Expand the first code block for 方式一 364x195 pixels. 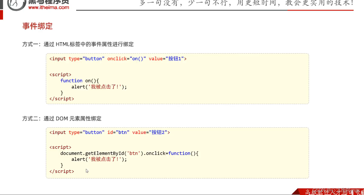point(177,78)
